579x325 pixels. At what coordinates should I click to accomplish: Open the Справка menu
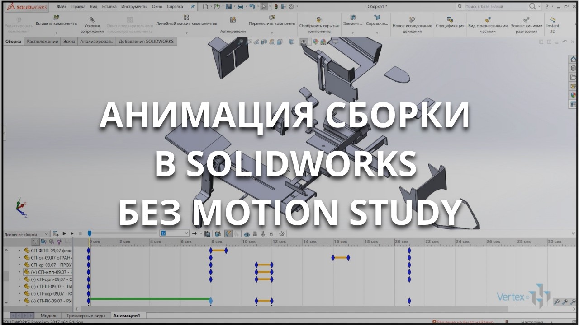(x=175, y=7)
